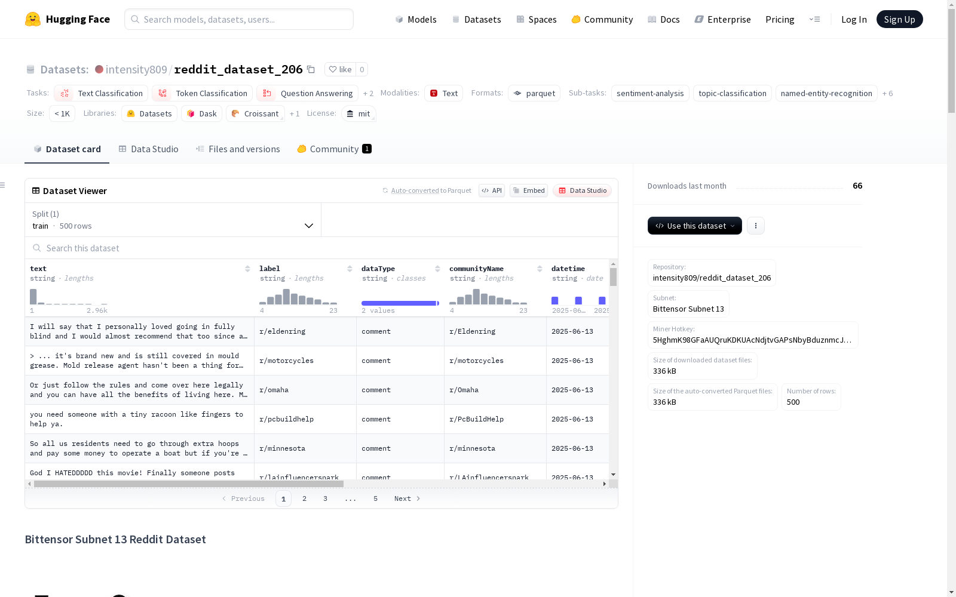This screenshot has width=956, height=597.
Task: Open Enterprise in the top navigation
Action: (723, 19)
